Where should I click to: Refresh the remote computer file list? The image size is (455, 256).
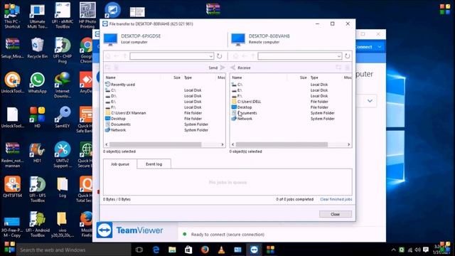click(348, 56)
